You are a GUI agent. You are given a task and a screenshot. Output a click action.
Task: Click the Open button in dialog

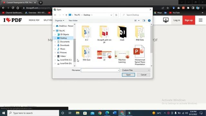128,75
